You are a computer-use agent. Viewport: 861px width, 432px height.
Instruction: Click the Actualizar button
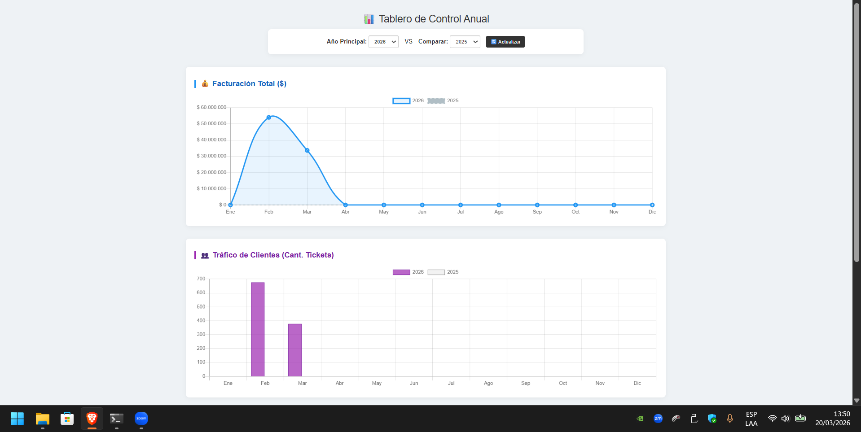click(x=505, y=42)
